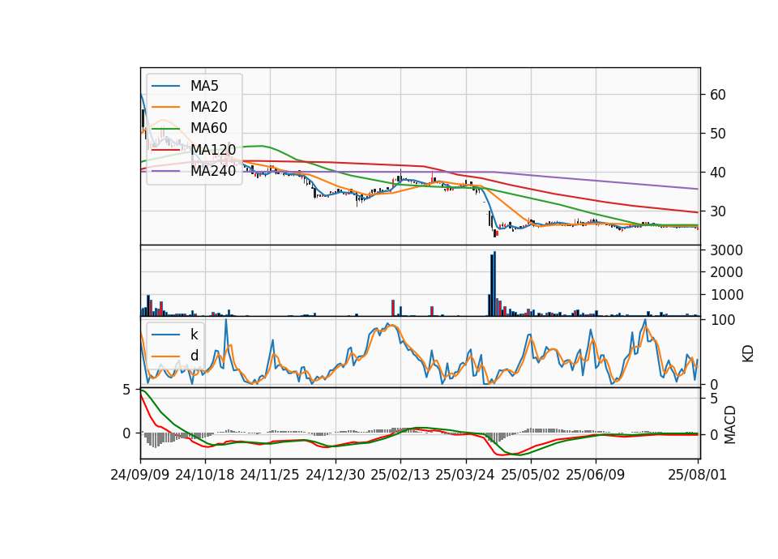778x559 pixels.
Task: Click the price axis label 60
Action: click(718, 95)
